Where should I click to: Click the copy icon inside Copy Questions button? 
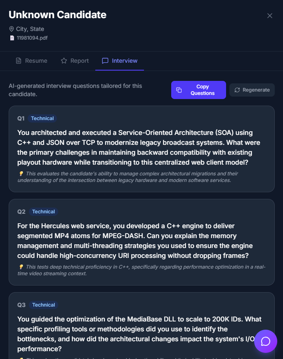point(179,90)
